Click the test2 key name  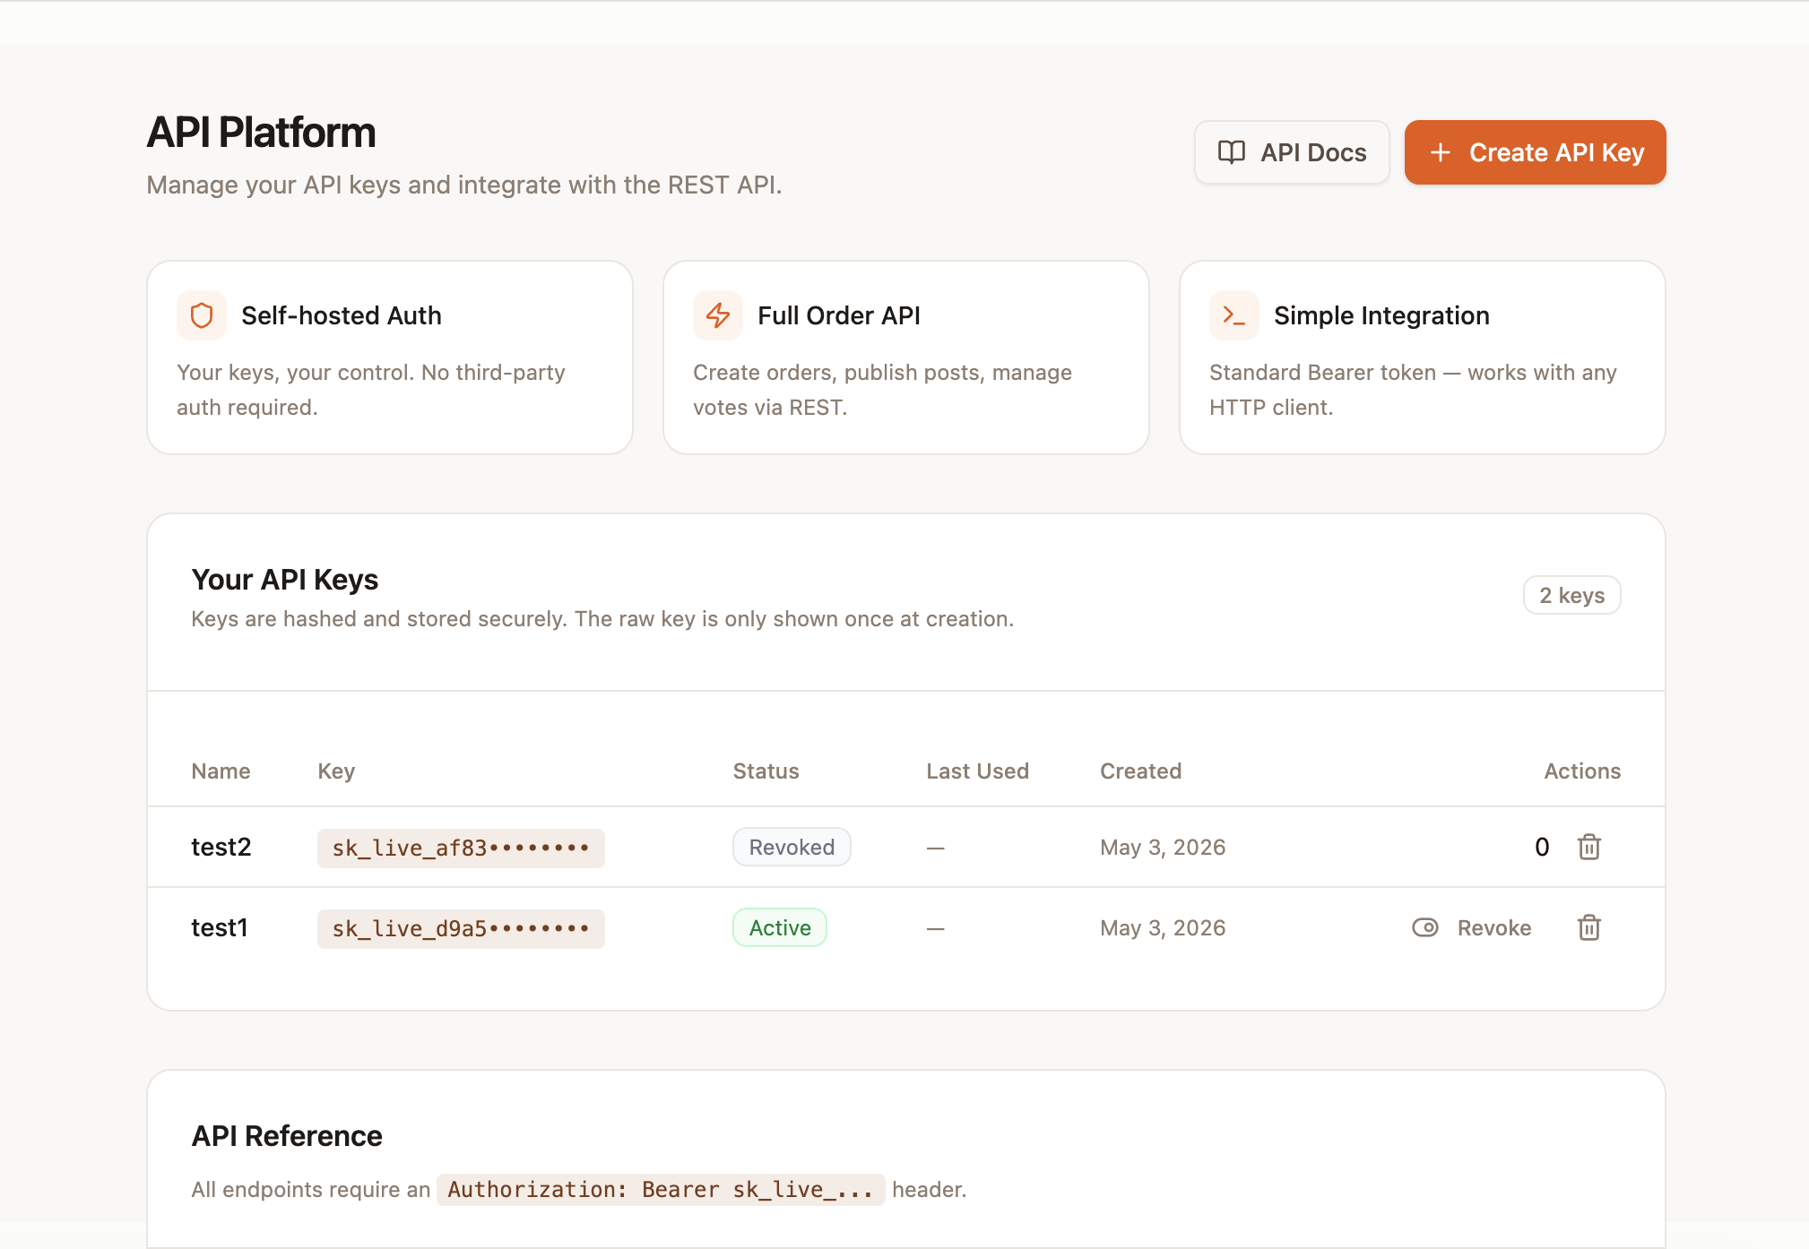(221, 847)
